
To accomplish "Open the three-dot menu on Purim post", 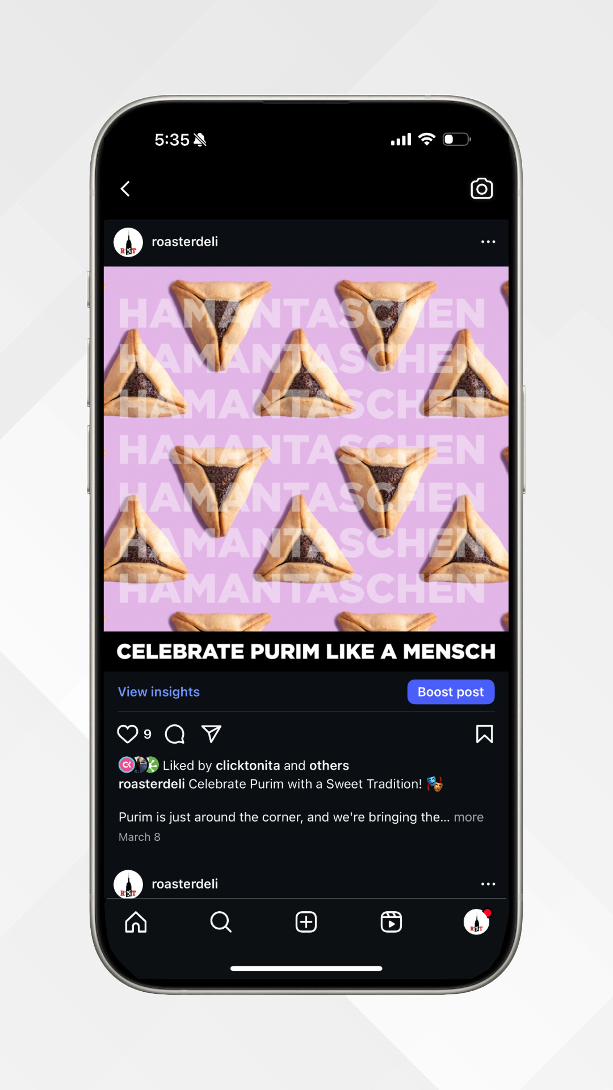I will (488, 242).
